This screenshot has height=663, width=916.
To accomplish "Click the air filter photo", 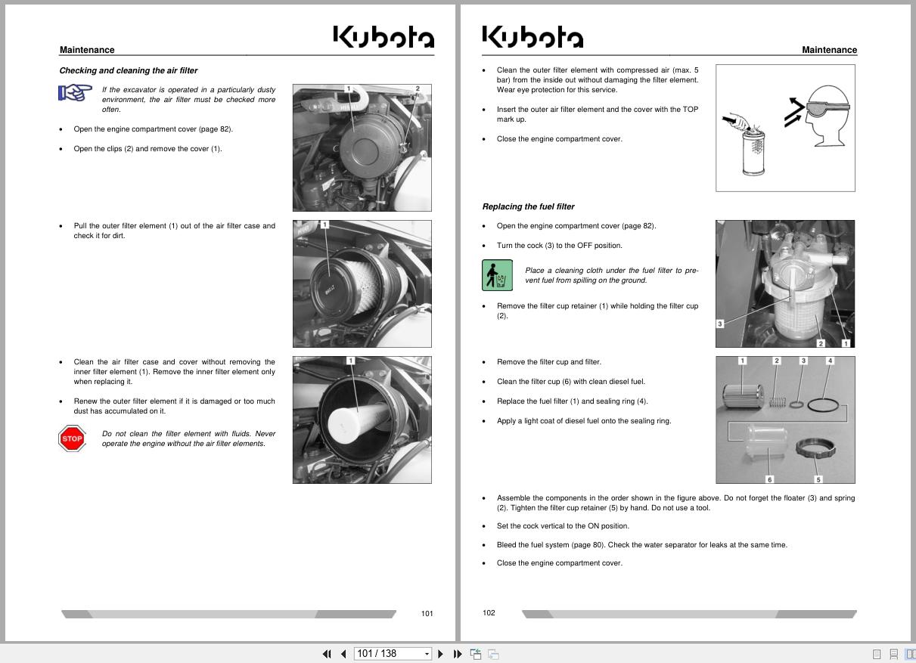I will tap(362, 147).
